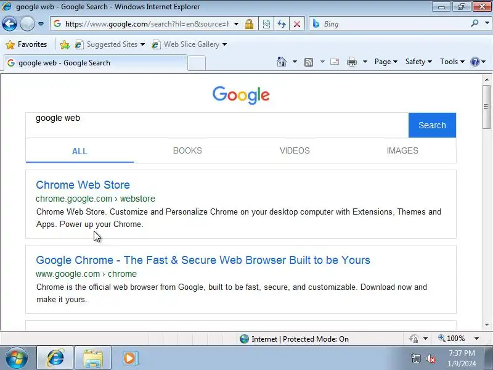This screenshot has width=493, height=370.
Task: Select the ALL results tab
Action: (79, 151)
